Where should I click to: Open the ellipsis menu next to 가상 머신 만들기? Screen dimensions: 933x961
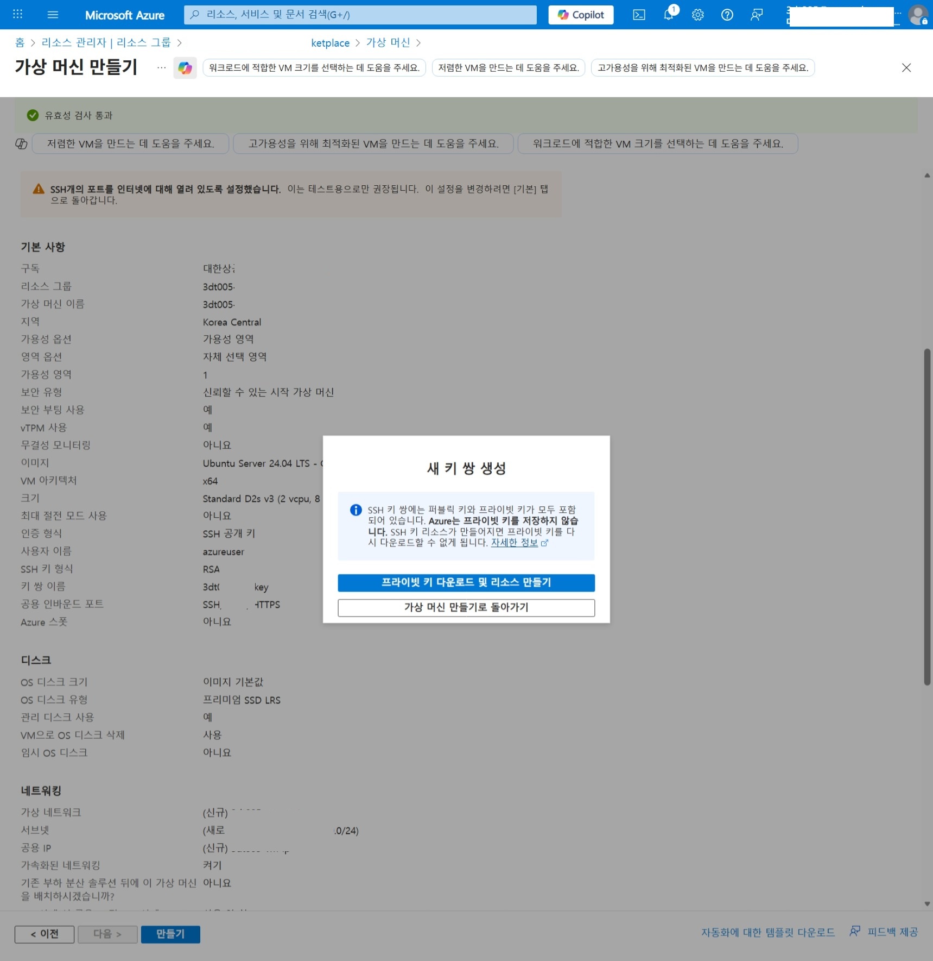tap(161, 67)
